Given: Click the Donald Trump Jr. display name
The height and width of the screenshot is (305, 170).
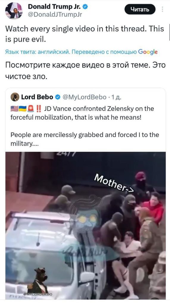Looking at the screenshot, I should click(55, 7).
